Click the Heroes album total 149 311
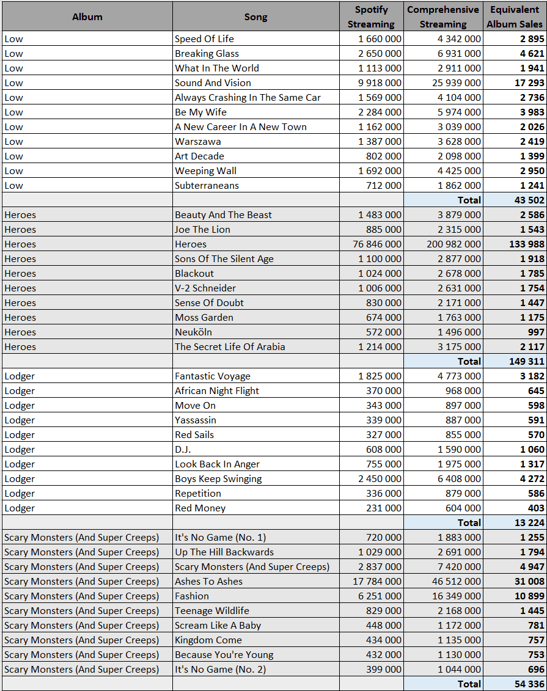547x691 pixels. click(515, 361)
